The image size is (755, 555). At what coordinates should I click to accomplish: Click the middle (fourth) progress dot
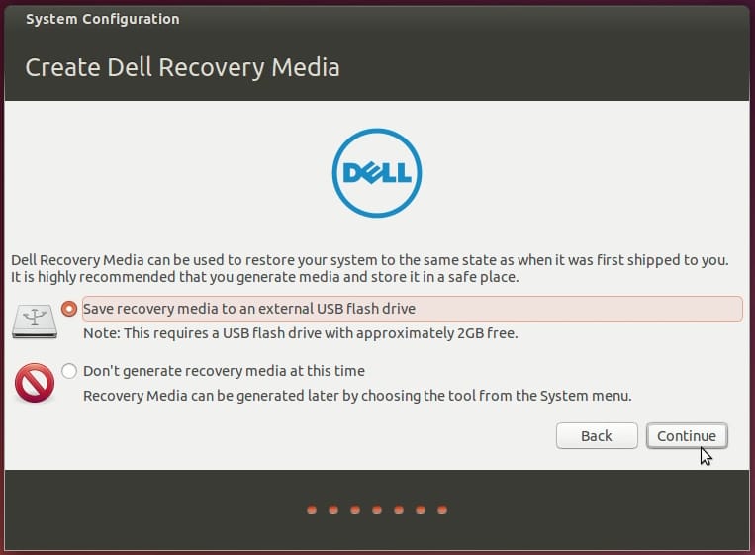[x=377, y=510]
